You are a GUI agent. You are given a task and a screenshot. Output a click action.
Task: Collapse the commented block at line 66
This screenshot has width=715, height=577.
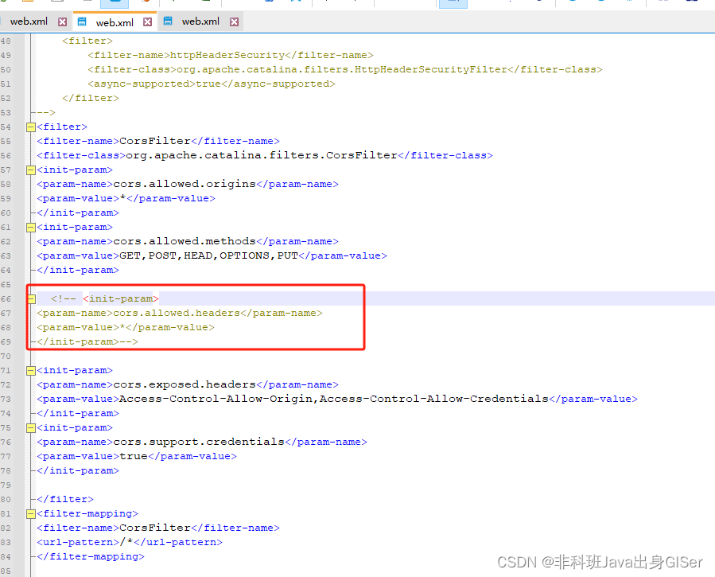[31, 298]
